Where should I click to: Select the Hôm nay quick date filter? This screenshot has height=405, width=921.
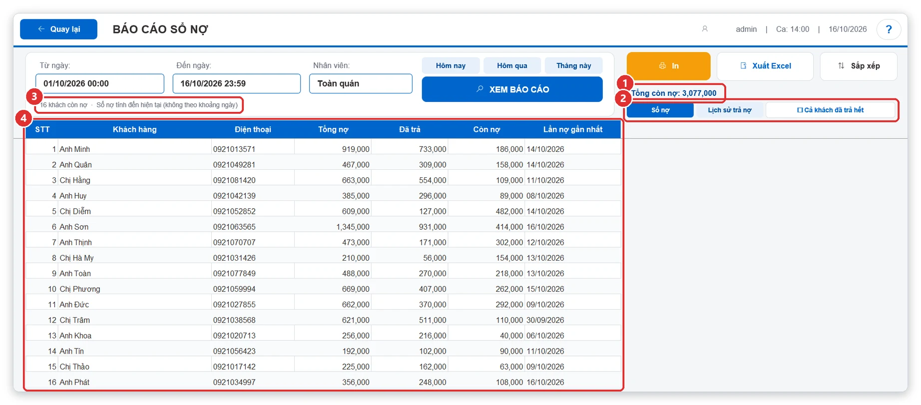451,65
